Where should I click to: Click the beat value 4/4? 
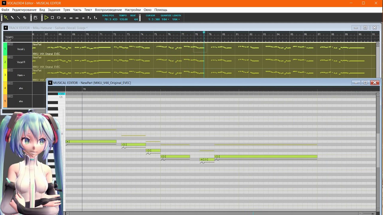click(136, 19)
